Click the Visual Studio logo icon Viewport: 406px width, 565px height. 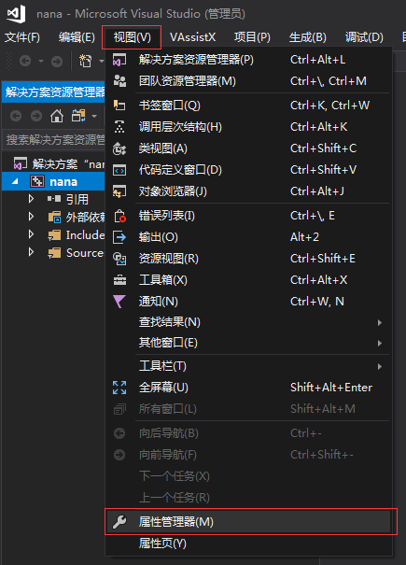(16, 14)
